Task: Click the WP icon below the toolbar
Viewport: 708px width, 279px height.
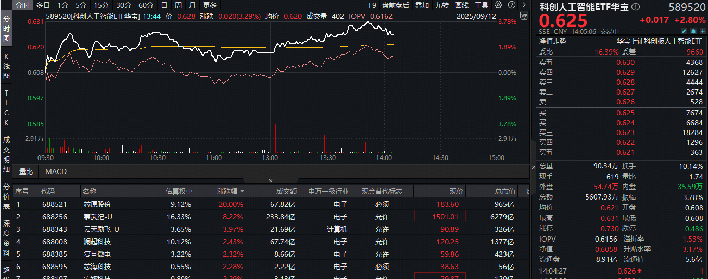Action: click(524, 16)
